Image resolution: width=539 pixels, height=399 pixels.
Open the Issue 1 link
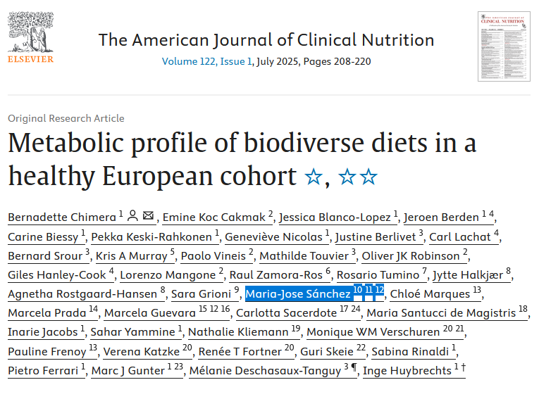tap(235, 61)
